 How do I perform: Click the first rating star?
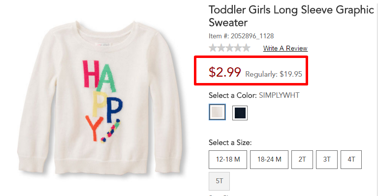click(213, 48)
